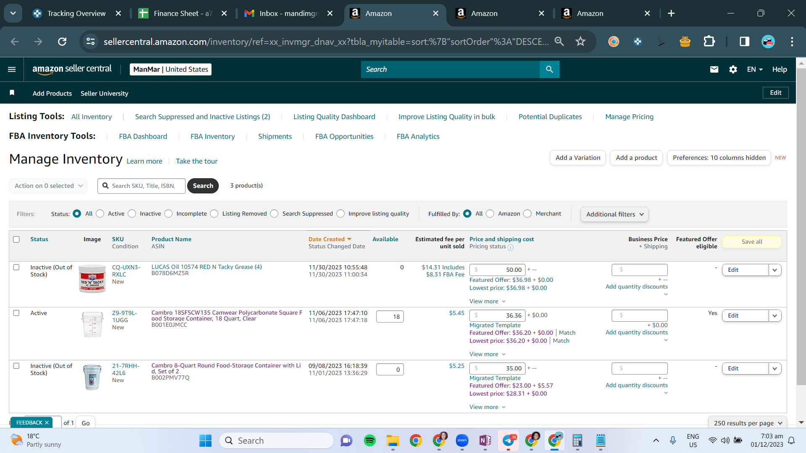Open the Chrome three-dot menu
806x453 pixels.
click(792, 42)
